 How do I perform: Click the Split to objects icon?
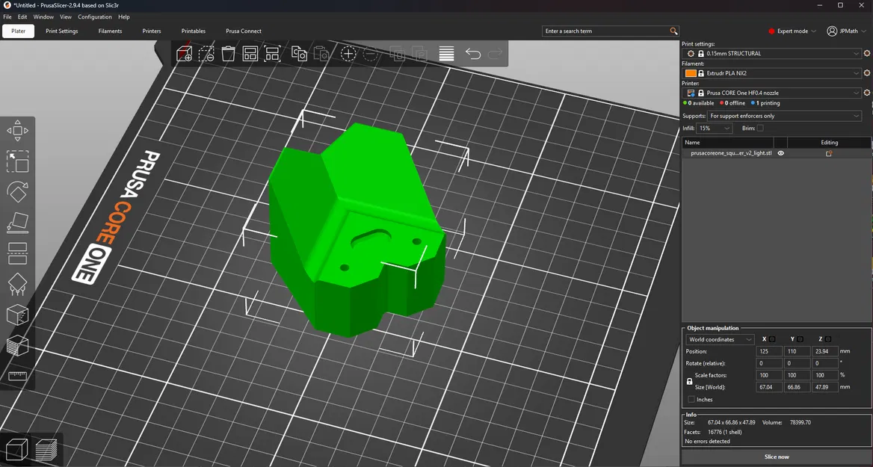398,54
